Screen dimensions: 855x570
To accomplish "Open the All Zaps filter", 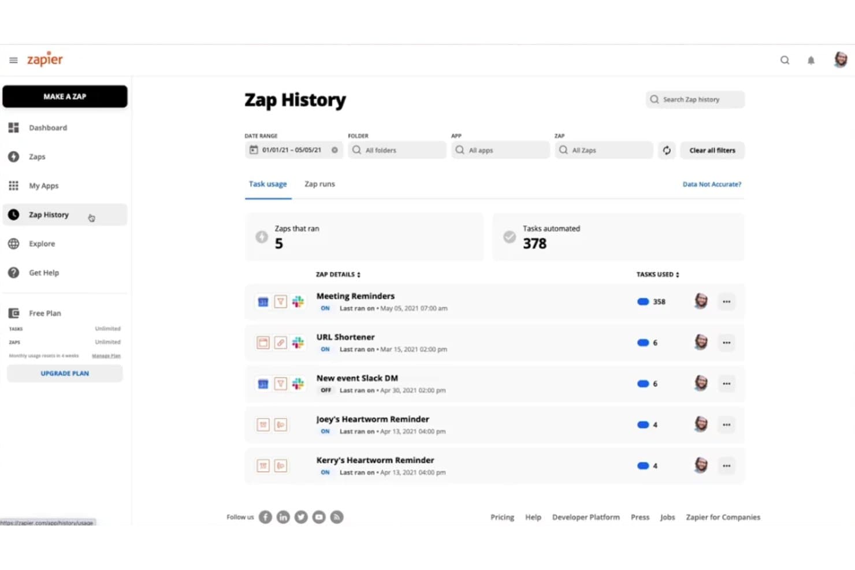I will 604,150.
